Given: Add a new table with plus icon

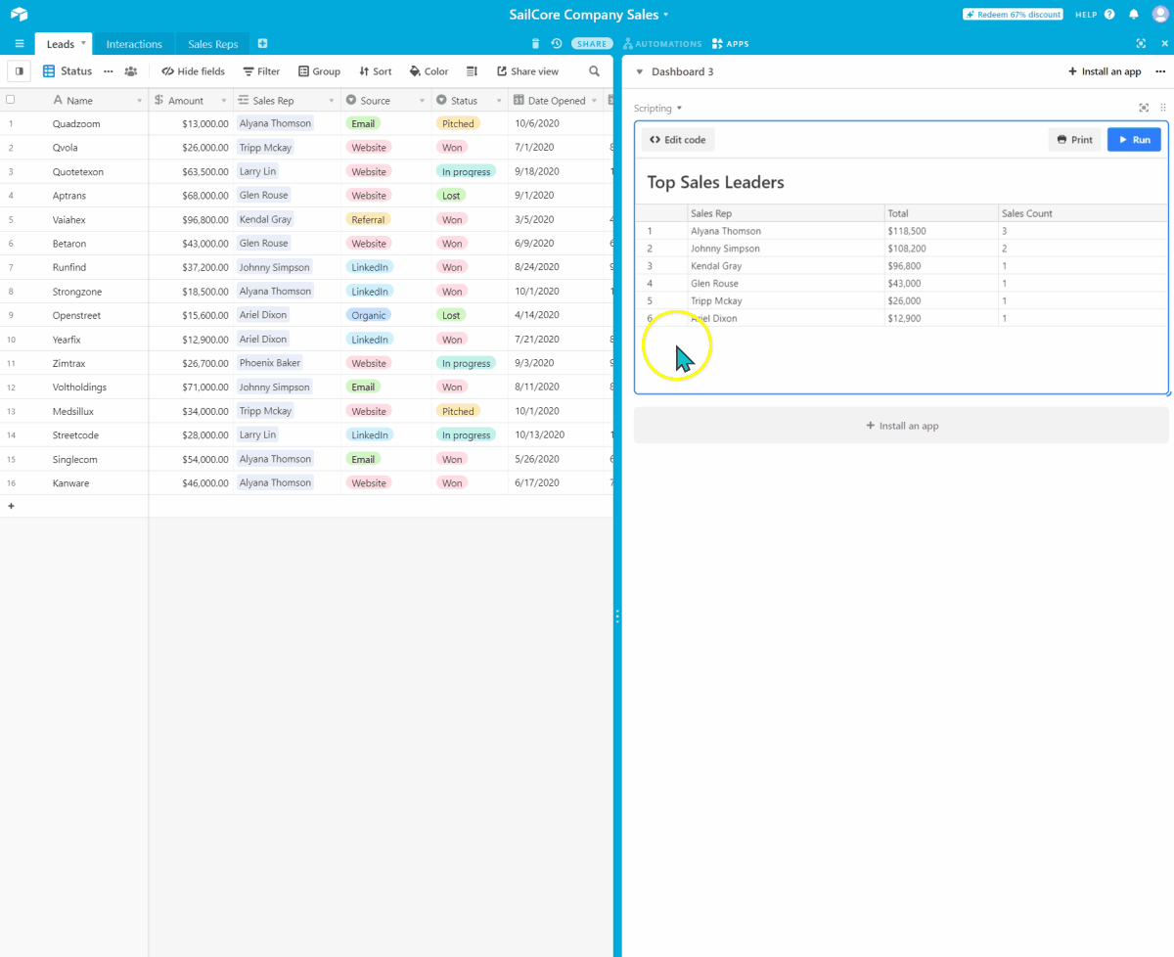Looking at the screenshot, I should [x=262, y=44].
